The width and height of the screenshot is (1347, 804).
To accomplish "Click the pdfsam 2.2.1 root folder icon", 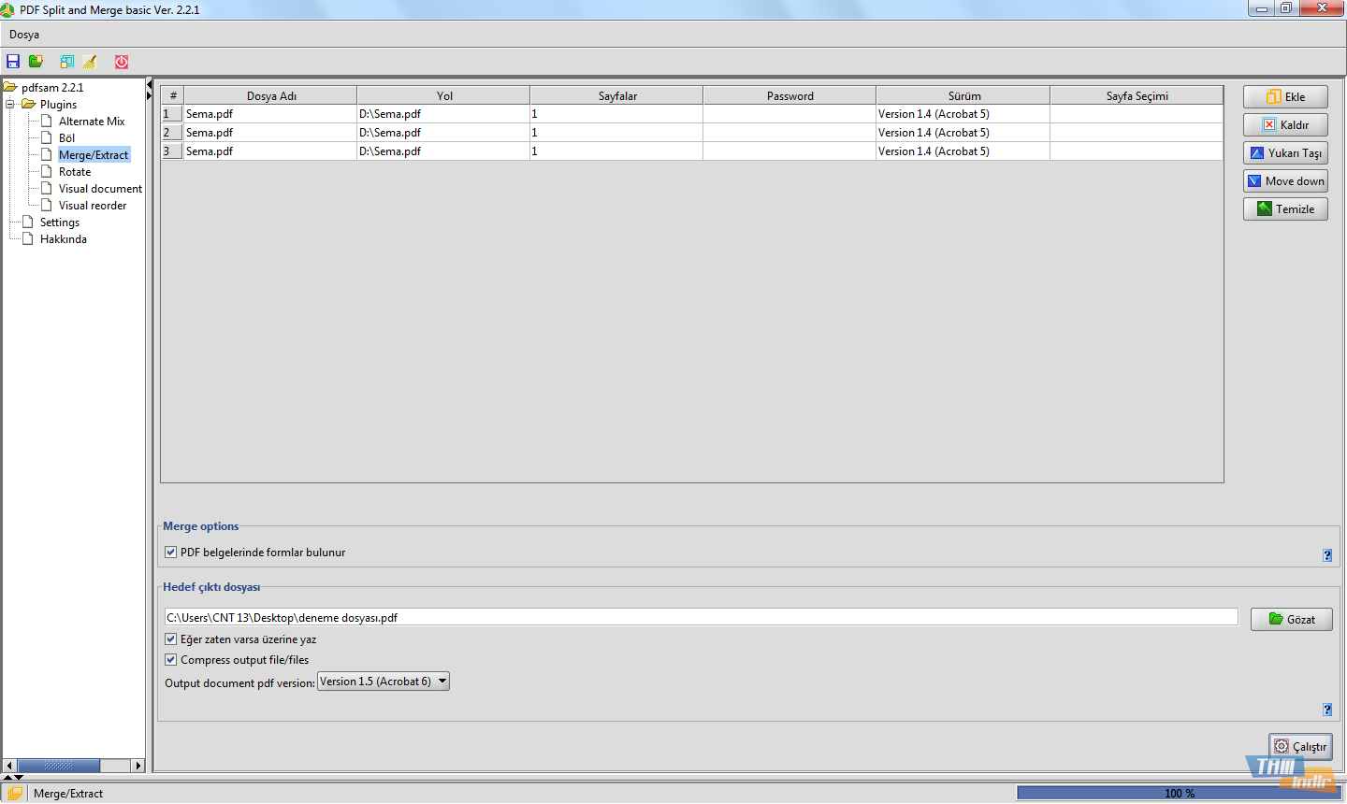I will point(10,87).
